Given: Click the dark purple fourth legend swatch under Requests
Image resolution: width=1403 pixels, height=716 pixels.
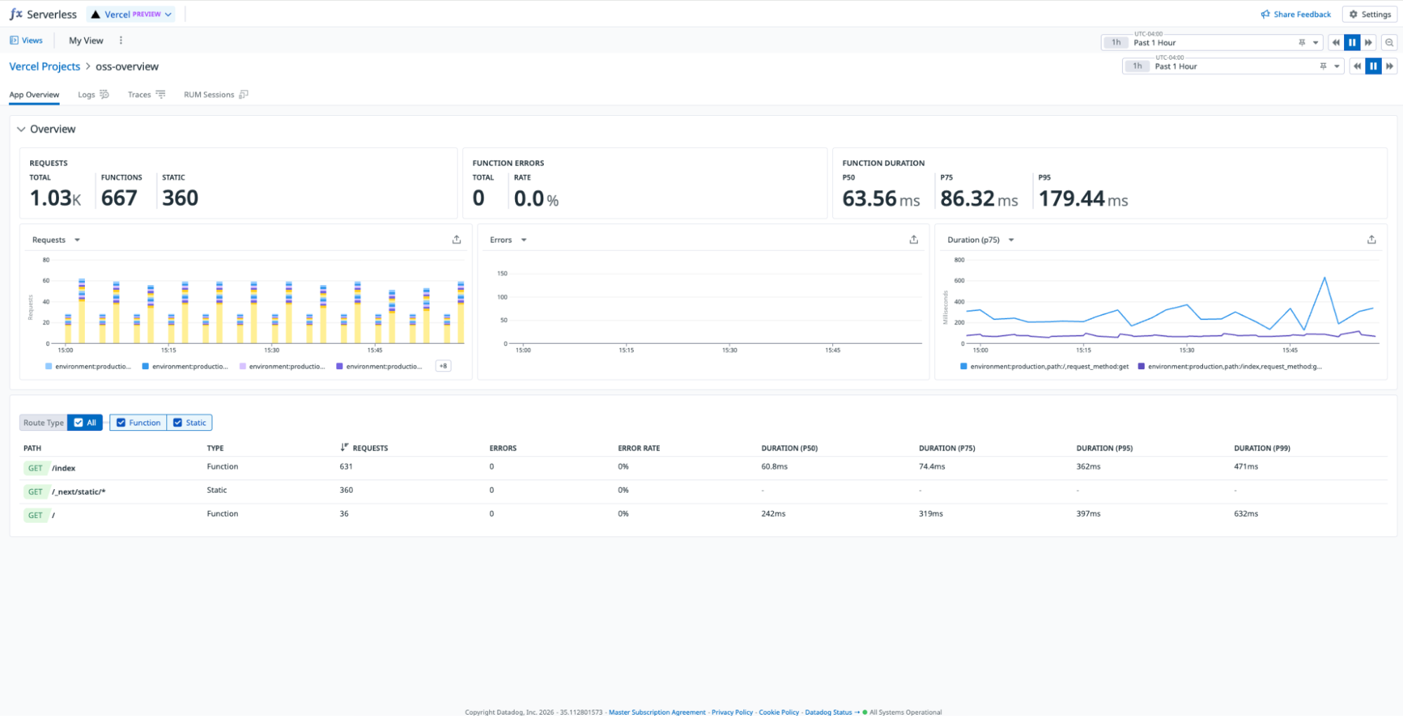Looking at the screenshot, I should tap(340, 366).
